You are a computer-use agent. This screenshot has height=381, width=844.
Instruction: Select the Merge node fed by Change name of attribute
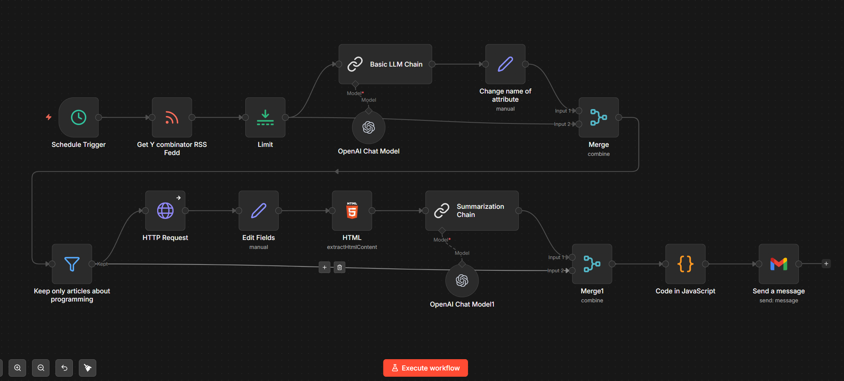(599, 117)
